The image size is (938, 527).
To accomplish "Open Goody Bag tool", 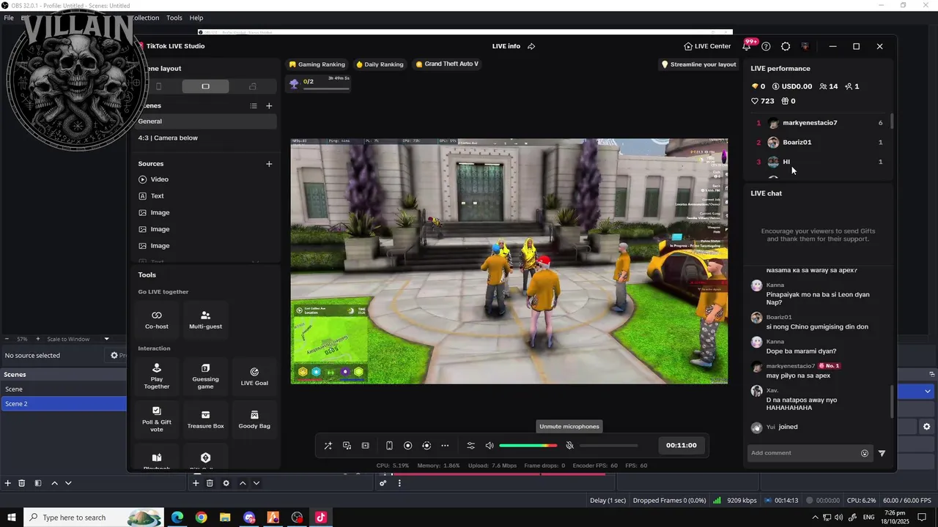I will click(x=254, y=419).
